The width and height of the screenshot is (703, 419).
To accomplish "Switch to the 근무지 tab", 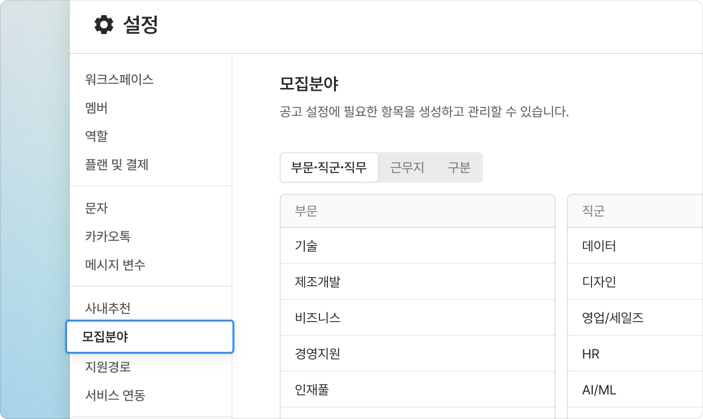I will click(x=407, y=167).
